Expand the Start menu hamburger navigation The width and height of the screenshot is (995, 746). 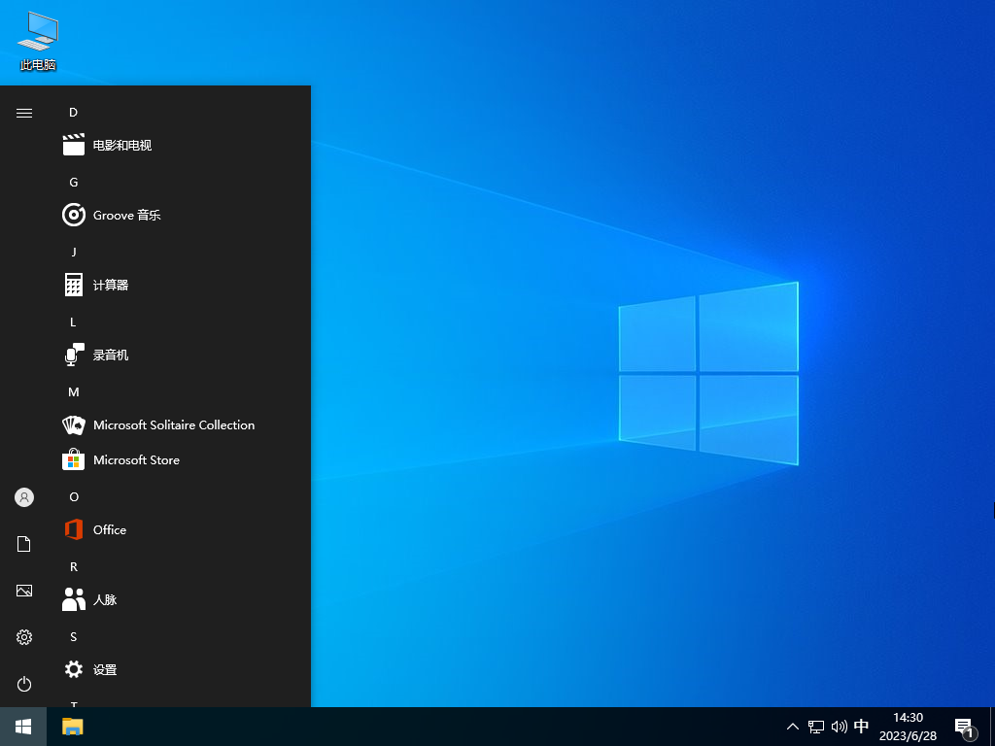point(23,112)
